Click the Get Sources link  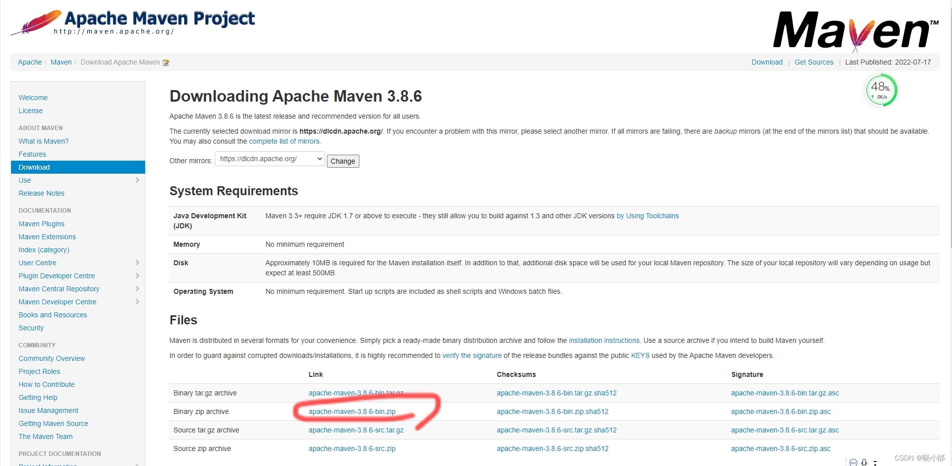pos(814,62)
